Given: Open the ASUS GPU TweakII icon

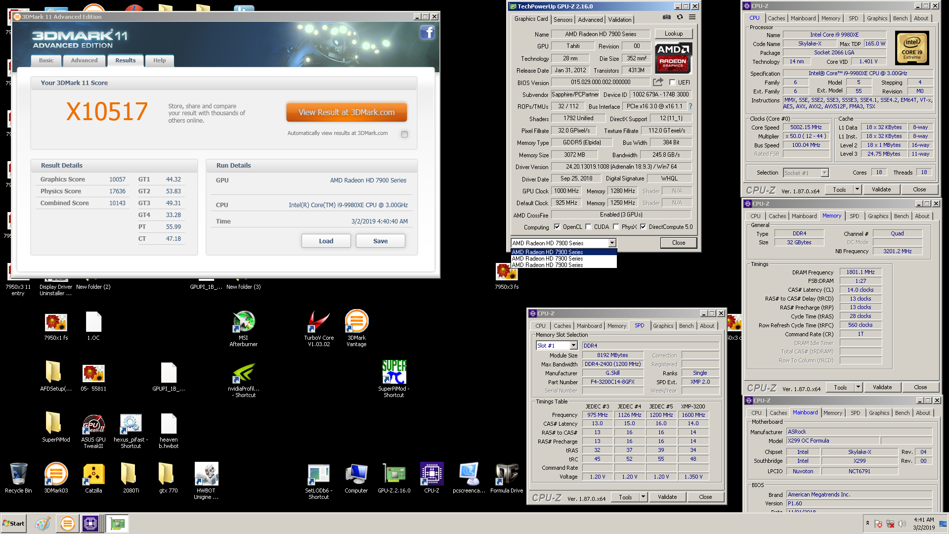Looking at the screenshot, I should click(x=93, y=430).
